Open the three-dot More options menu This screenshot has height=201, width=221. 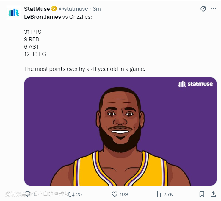[x=213, y=9]
